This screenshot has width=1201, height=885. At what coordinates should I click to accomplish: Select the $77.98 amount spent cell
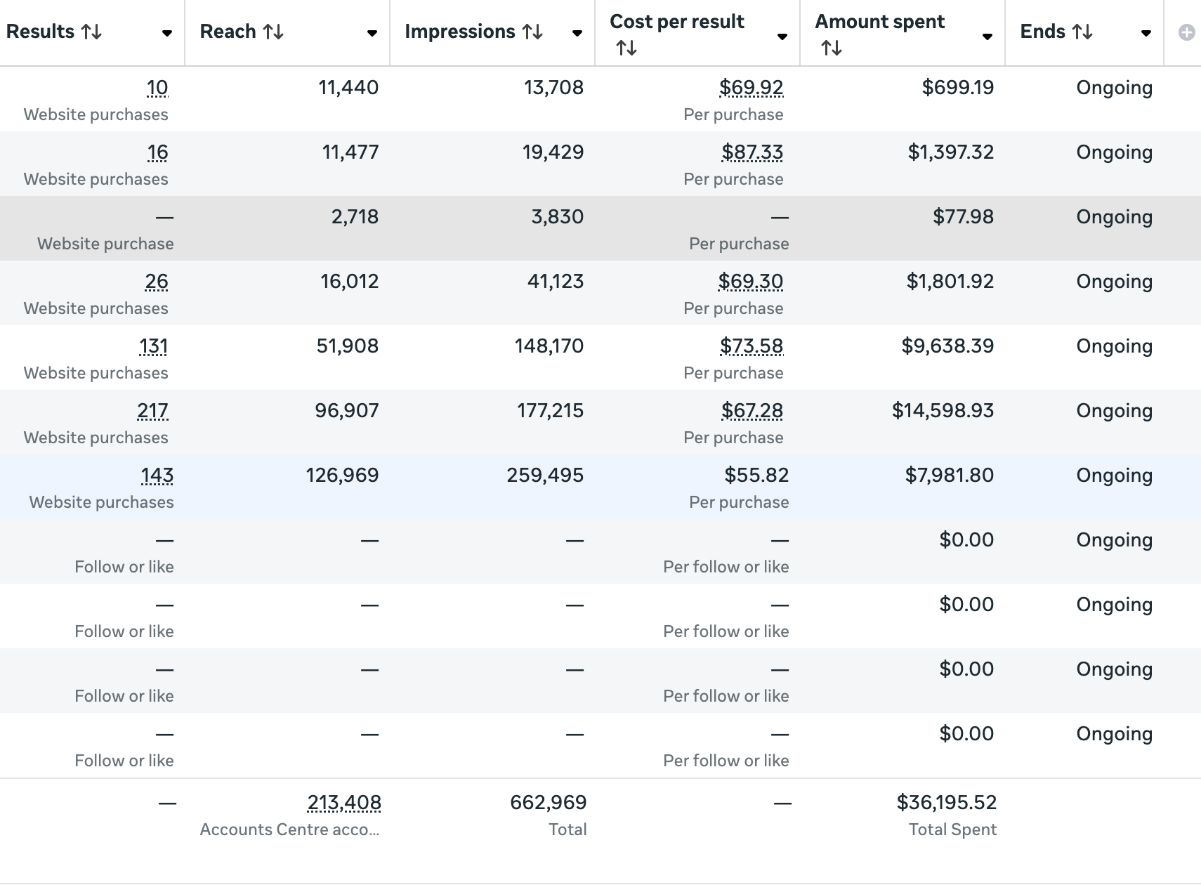tap(963, 217)
